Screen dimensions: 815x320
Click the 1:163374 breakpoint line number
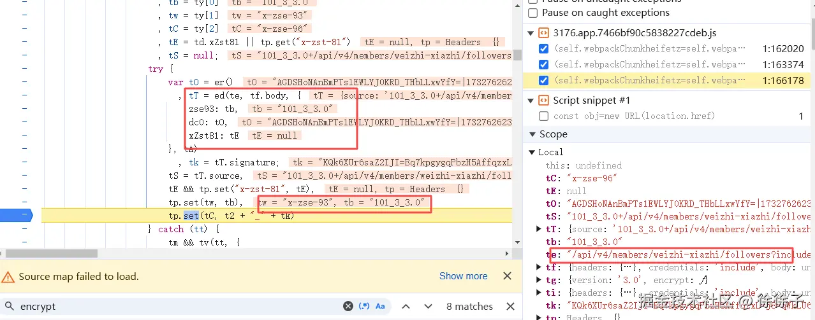tap(783, 64)
